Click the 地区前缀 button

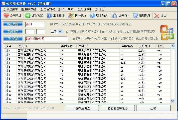point(13,24)
